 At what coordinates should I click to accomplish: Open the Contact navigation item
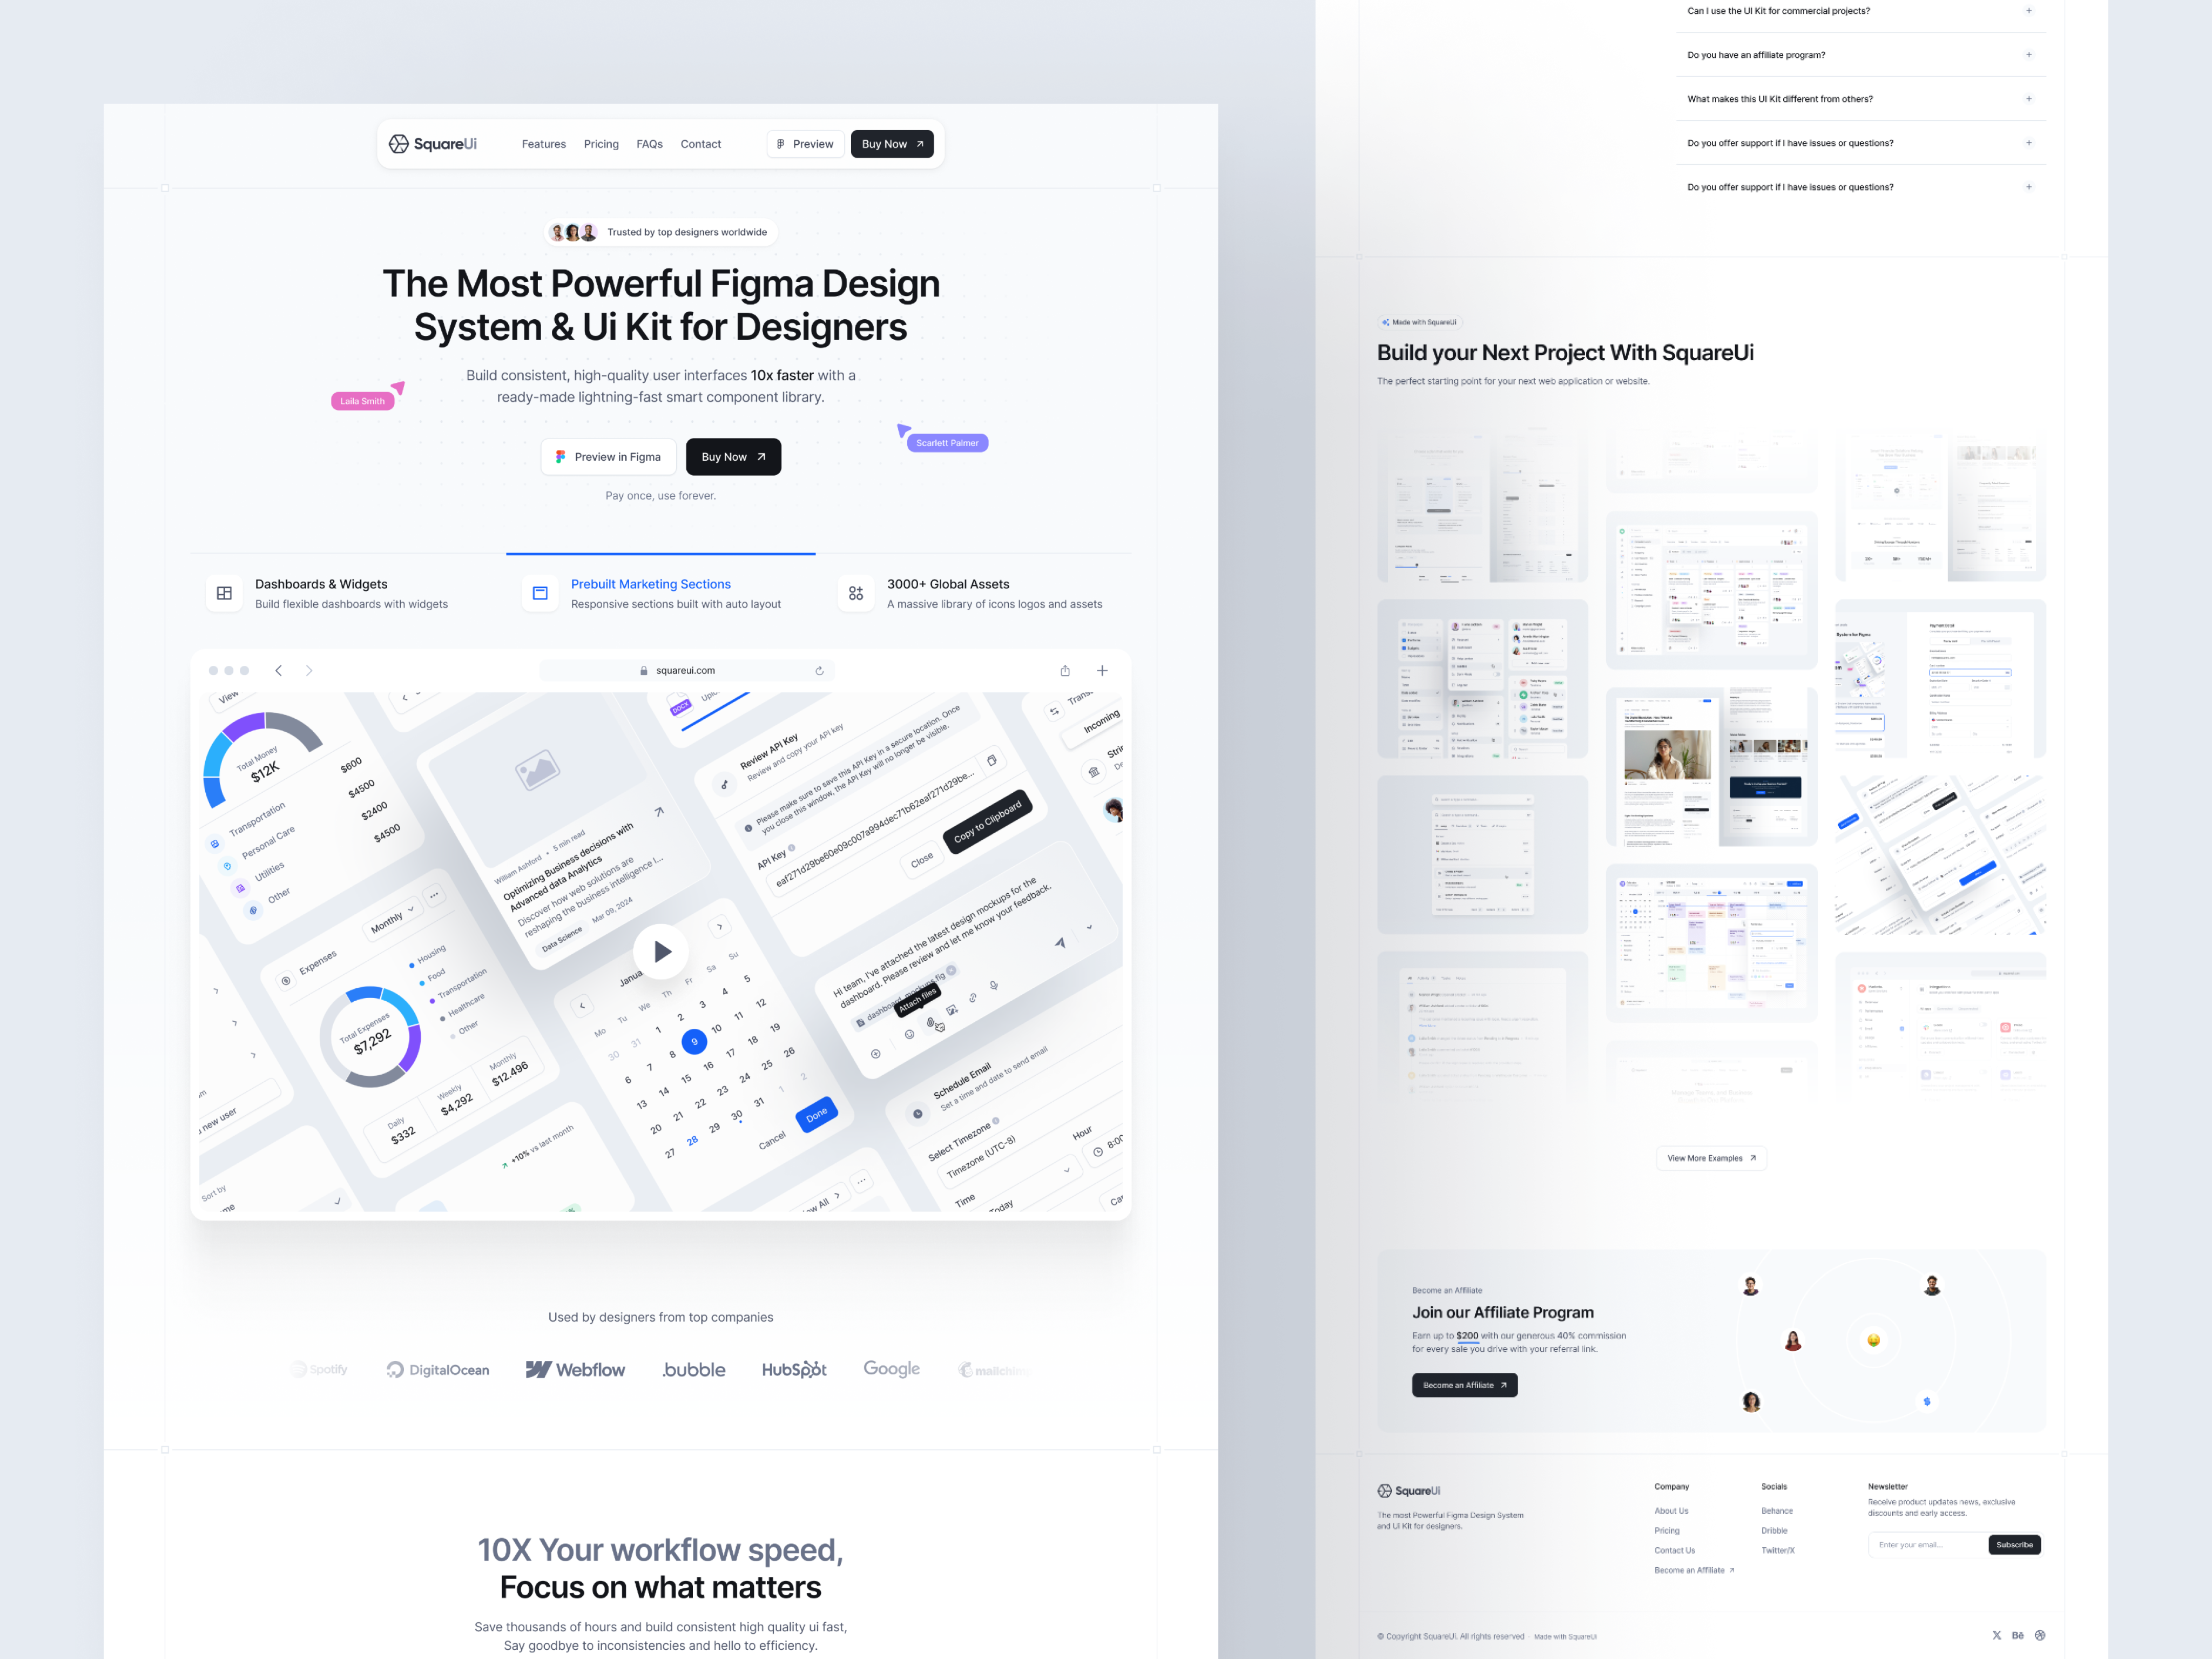click(x=700, y=143)
